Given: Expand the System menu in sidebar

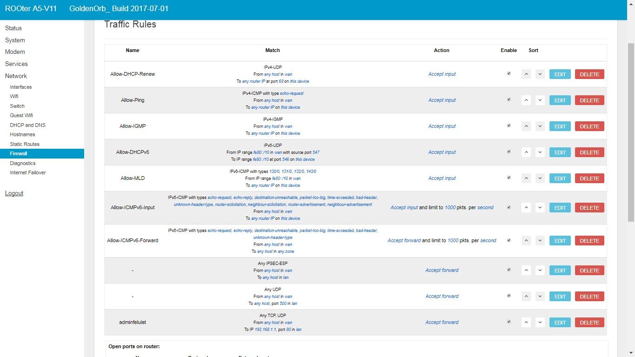Looking at the screenshot, I should click(15, 40).
